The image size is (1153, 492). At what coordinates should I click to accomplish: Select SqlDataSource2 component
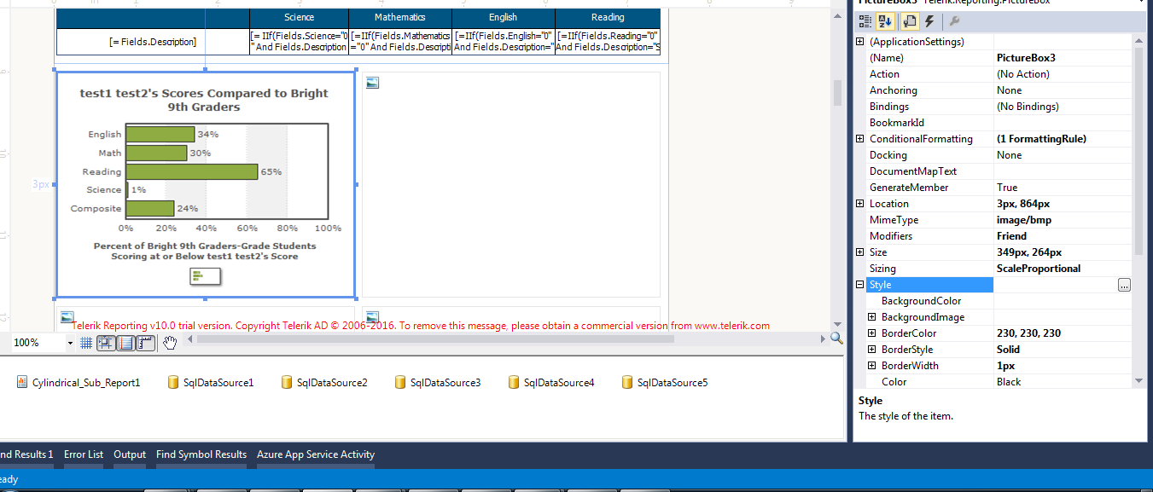pos(324,383)
